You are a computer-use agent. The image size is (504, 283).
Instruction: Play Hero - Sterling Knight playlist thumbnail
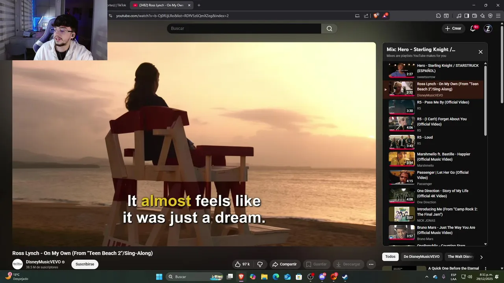pyautogui.click(x=402, y=71)
